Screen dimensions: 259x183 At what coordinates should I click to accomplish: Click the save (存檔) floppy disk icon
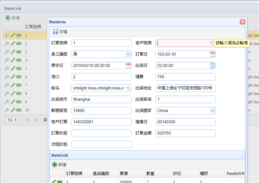(55, 31)
